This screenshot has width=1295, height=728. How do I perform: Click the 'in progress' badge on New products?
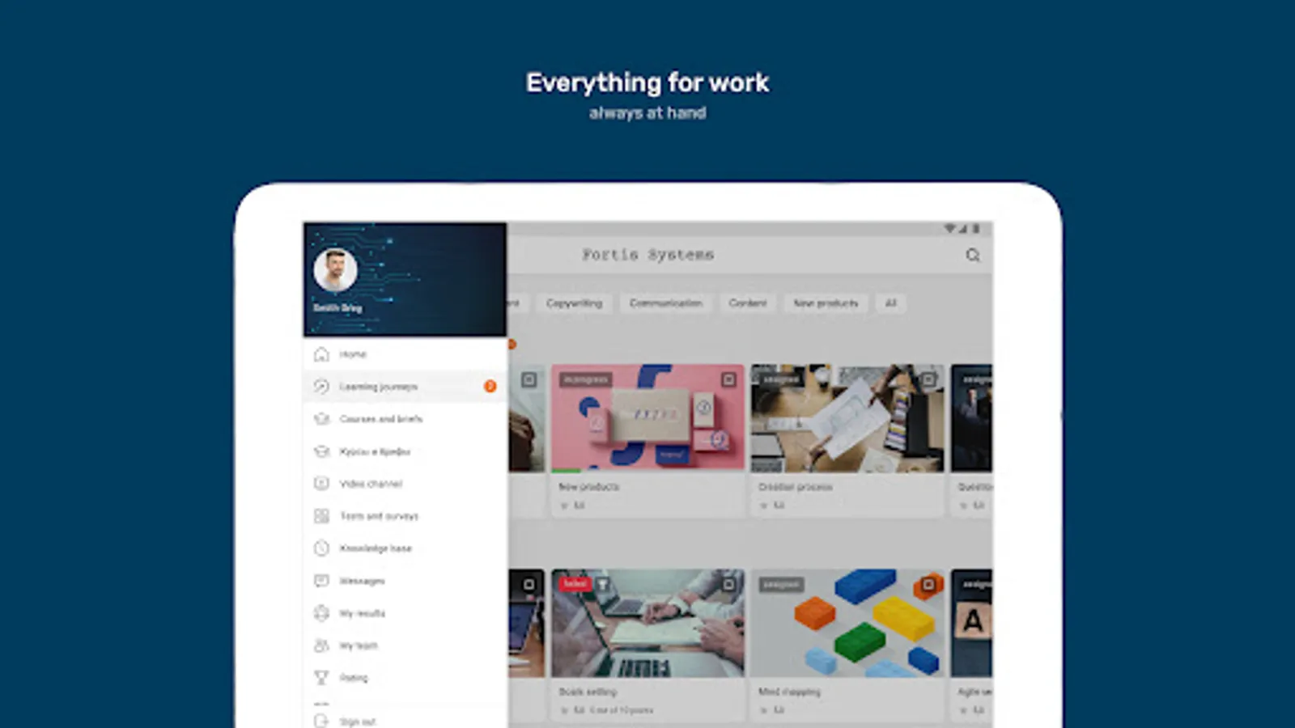point(585,379)
